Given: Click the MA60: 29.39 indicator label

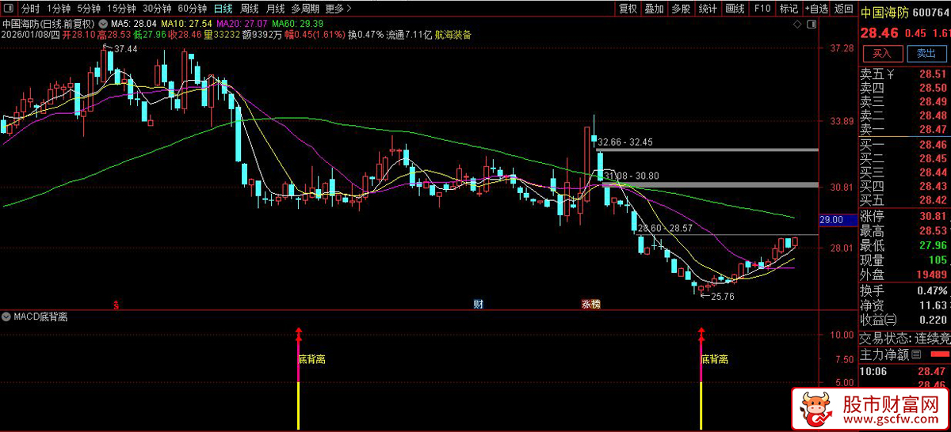Looking at the screenshot, I should tap(297, 24).
